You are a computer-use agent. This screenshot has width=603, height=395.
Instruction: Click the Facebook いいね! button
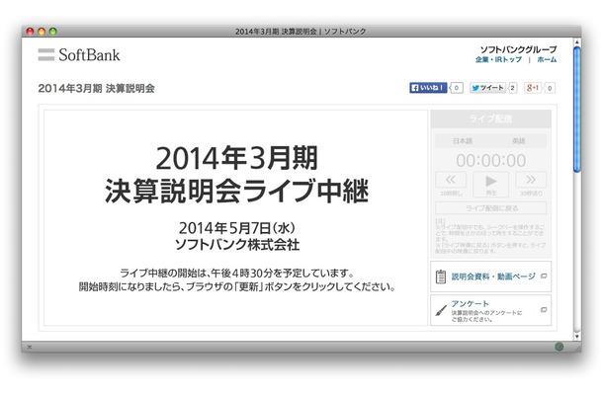[428, 88]
